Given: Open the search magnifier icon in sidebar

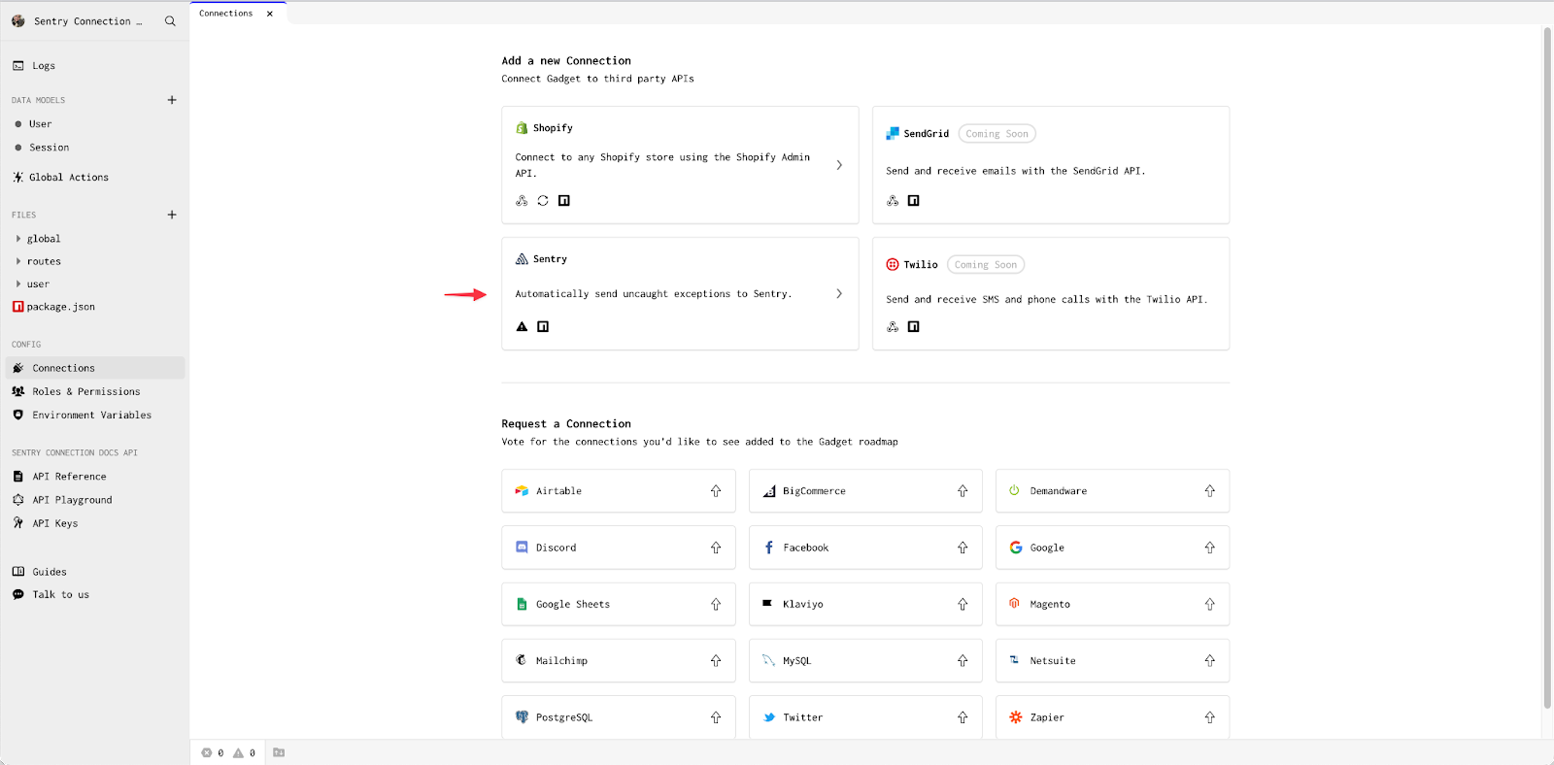Looking at the screenshot, I should coord(170,21).
